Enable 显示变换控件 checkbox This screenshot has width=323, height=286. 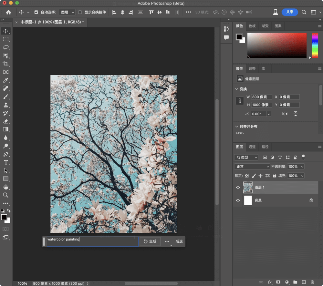80,12
